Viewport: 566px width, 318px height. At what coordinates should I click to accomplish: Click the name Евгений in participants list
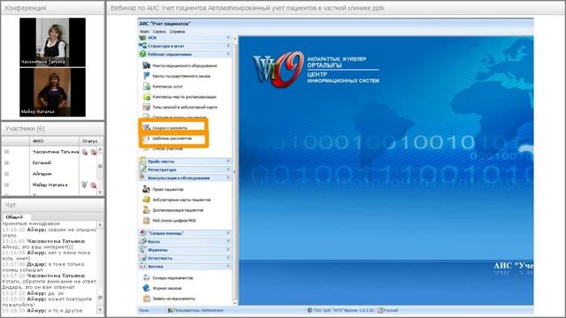[x=42, y=163]
